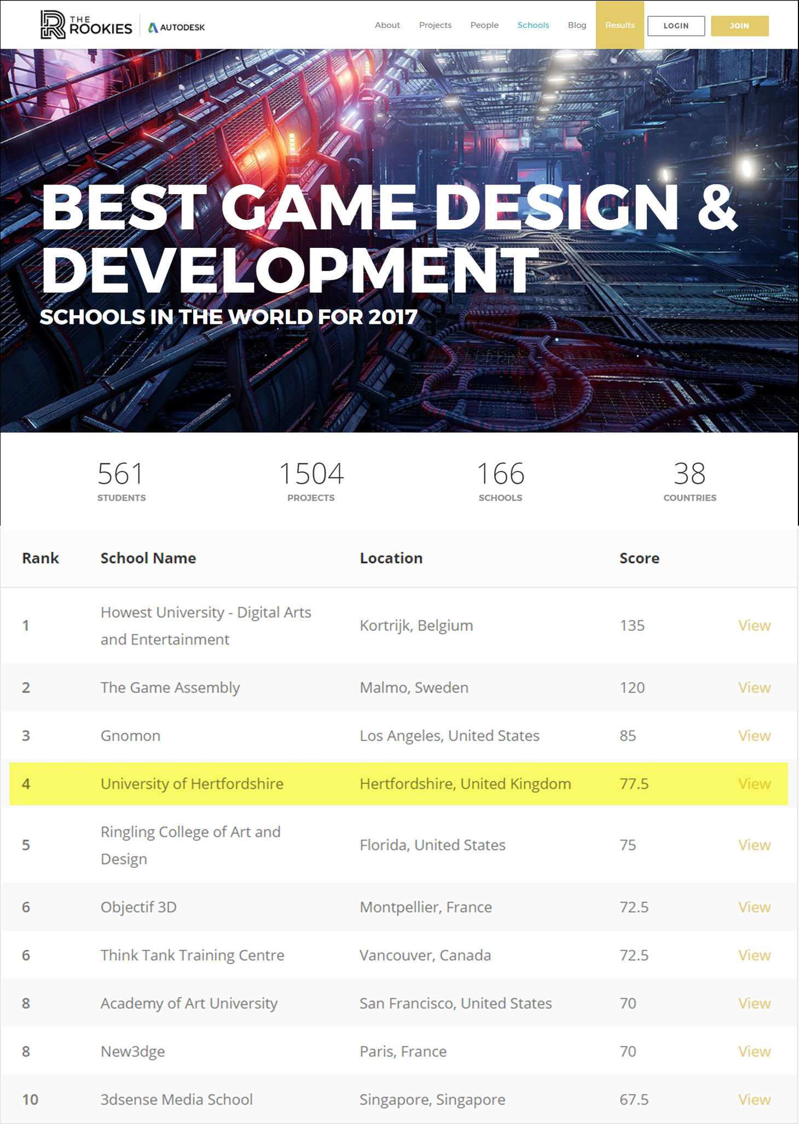Click Vancouver, Canada location

(425, 955)
